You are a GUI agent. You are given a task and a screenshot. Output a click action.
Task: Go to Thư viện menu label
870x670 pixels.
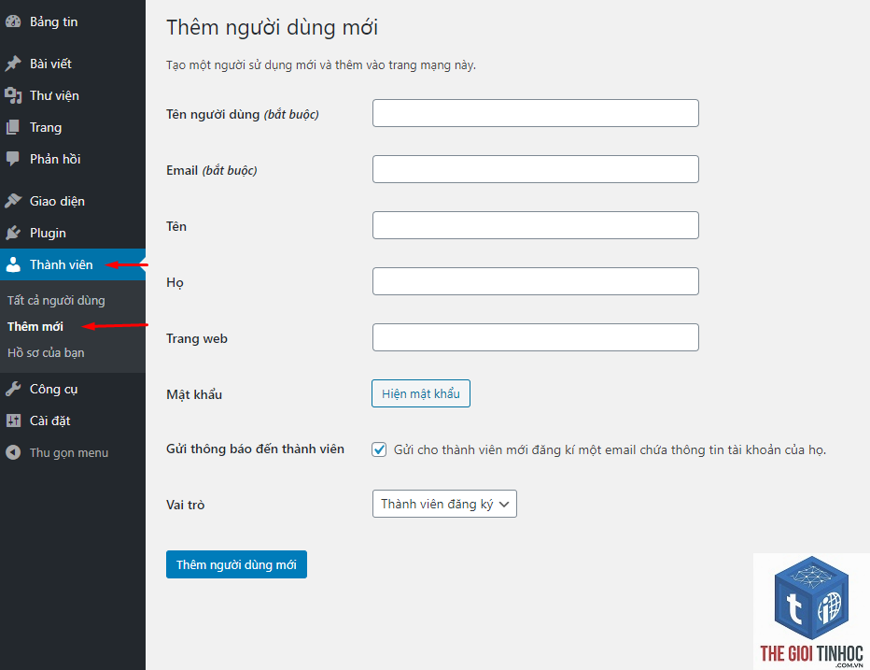point(54,95)
